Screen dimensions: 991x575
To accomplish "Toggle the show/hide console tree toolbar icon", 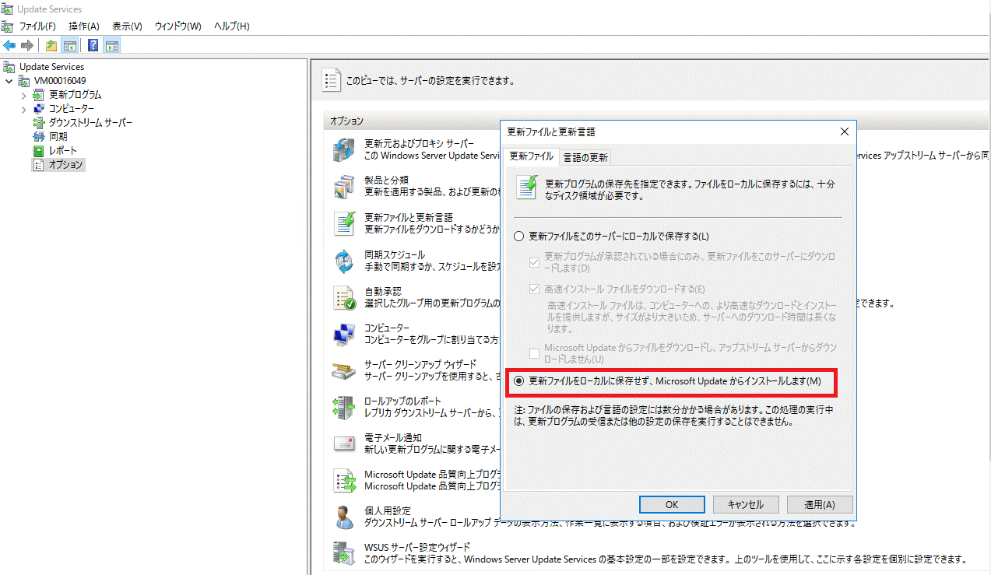I will tap(69, 45).
